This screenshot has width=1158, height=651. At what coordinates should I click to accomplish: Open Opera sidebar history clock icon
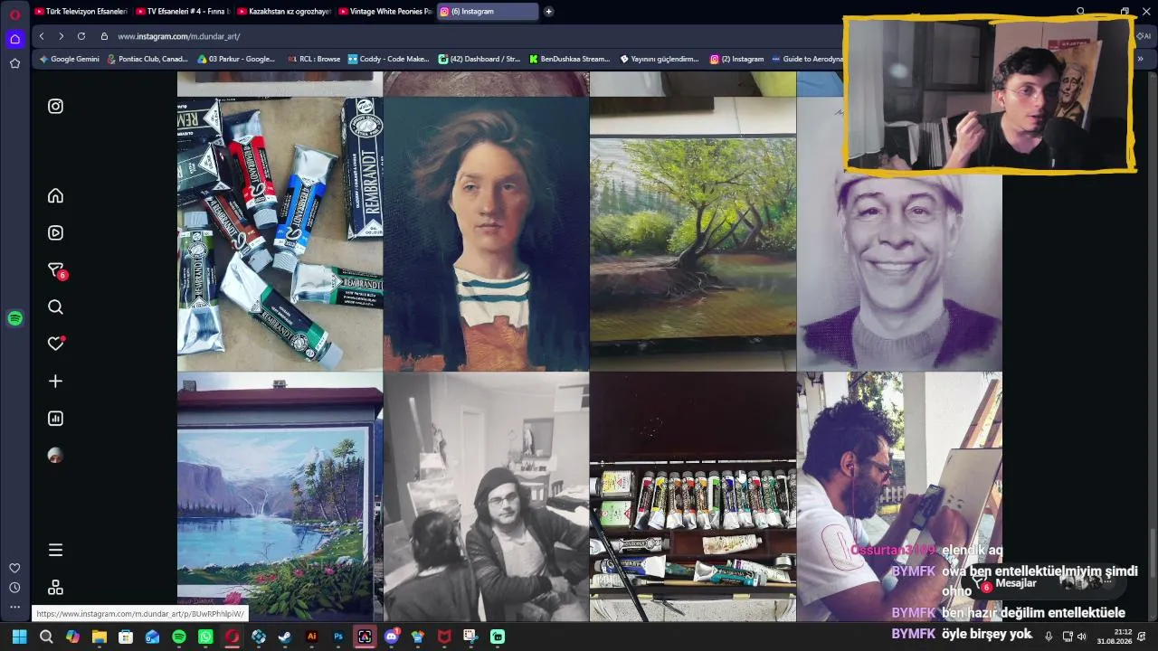coord(14,588)
